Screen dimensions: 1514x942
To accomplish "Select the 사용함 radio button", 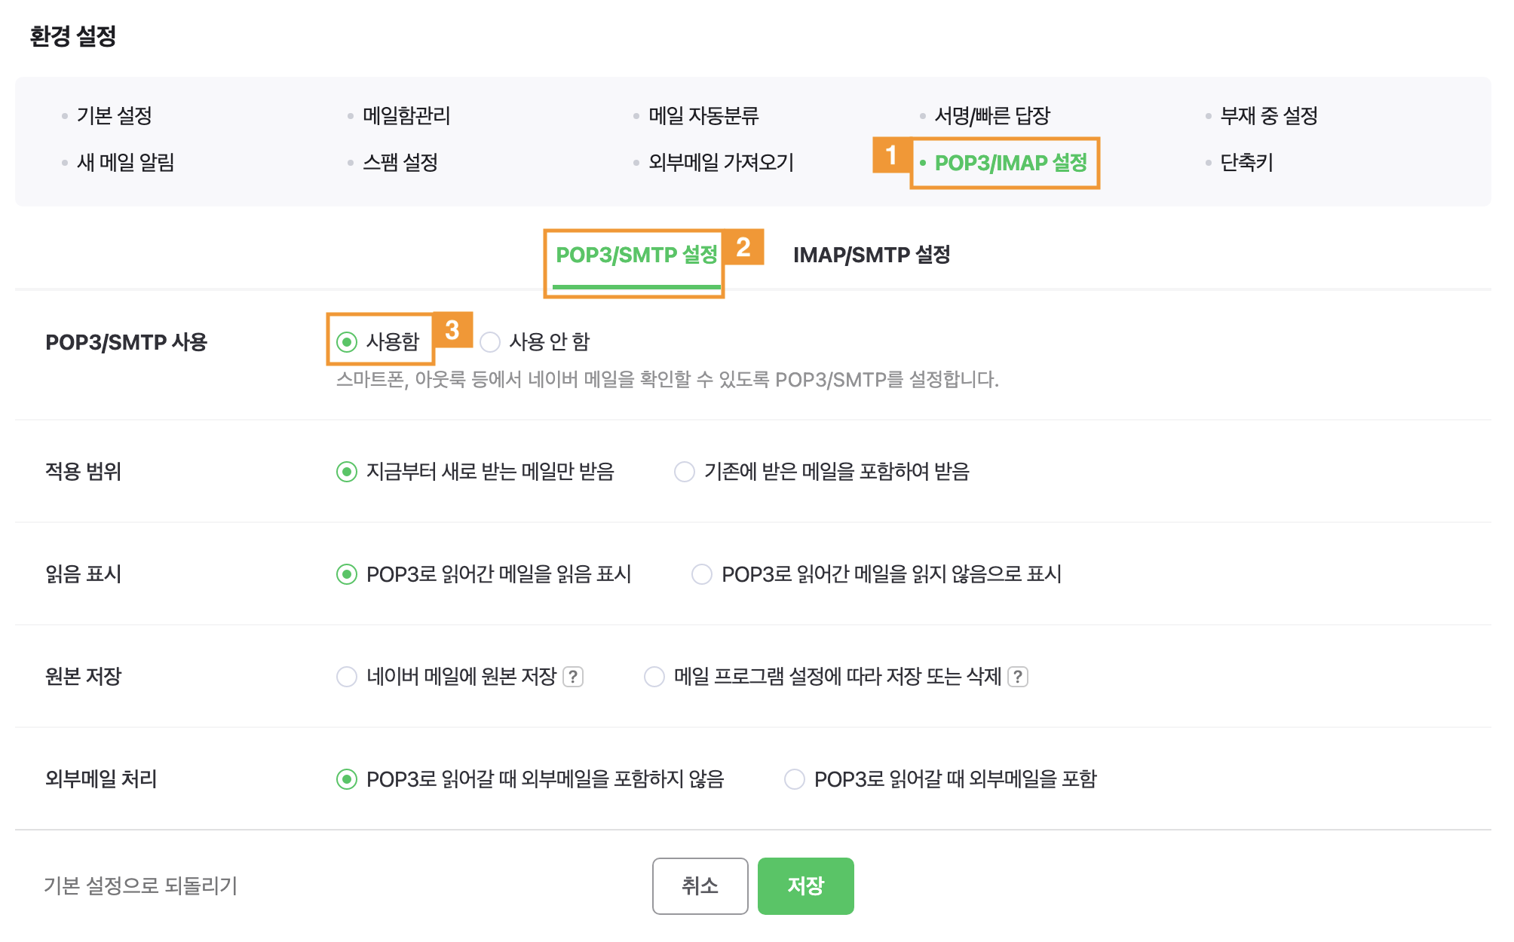I will tap(347, 342).
